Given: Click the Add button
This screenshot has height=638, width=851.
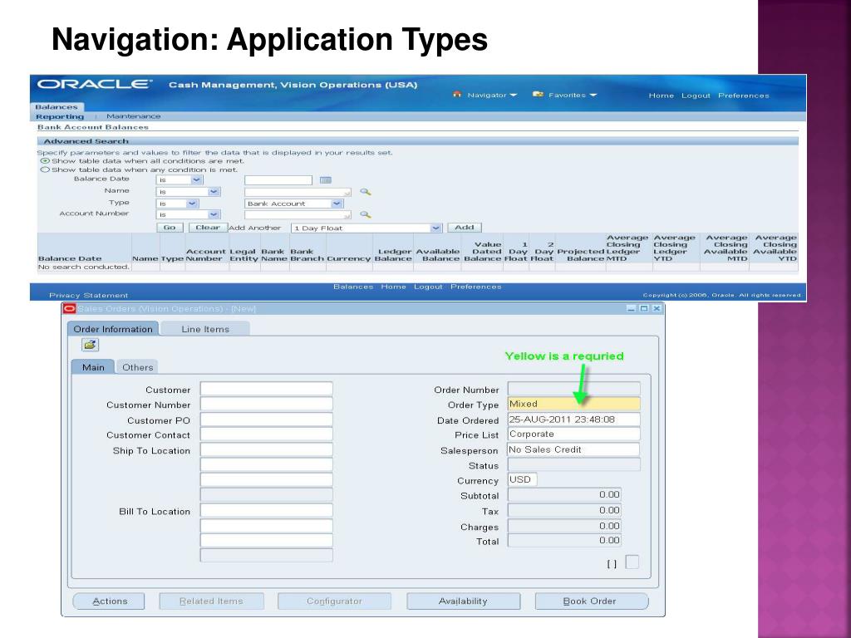Looking at the screenshot, I should click(464, 228).
